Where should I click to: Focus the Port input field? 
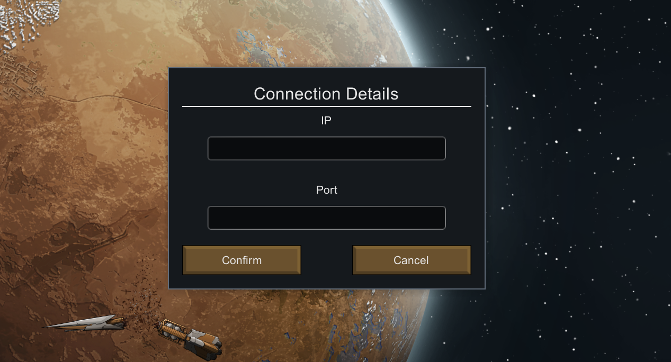[x=326, y=218]
